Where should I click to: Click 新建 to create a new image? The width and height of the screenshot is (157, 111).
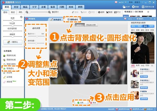(136, 6)
